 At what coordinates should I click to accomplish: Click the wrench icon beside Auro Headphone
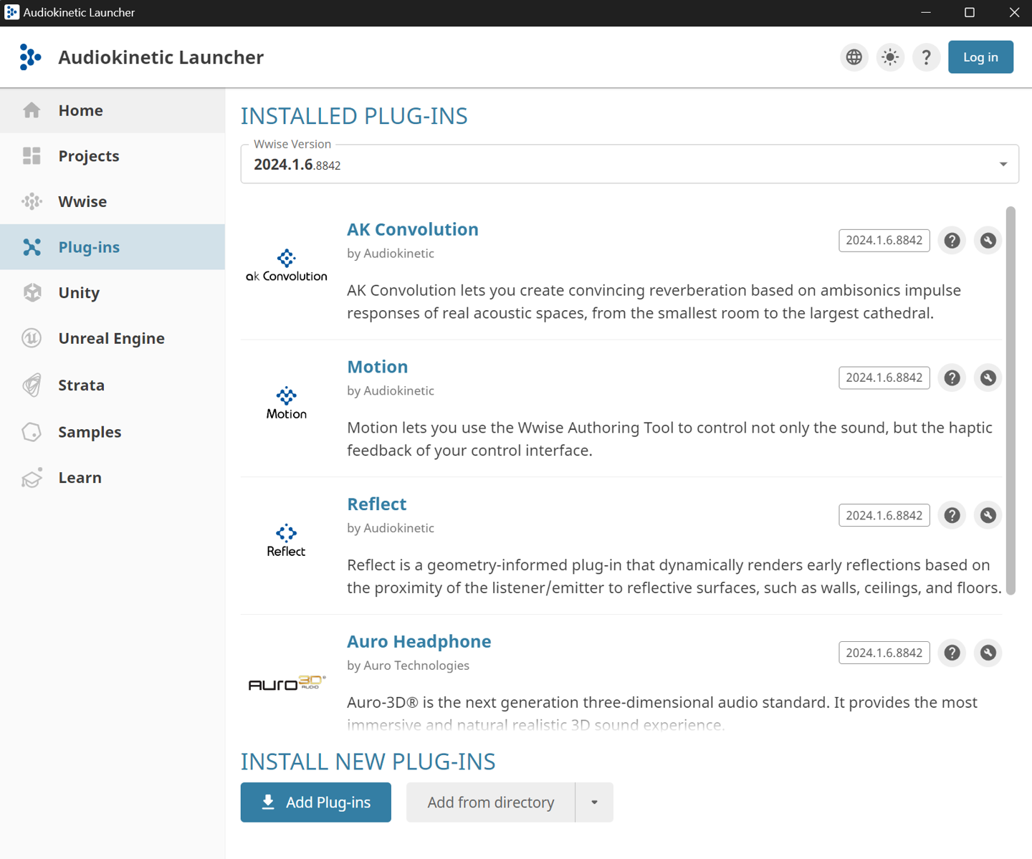click(x=988, y=653)
